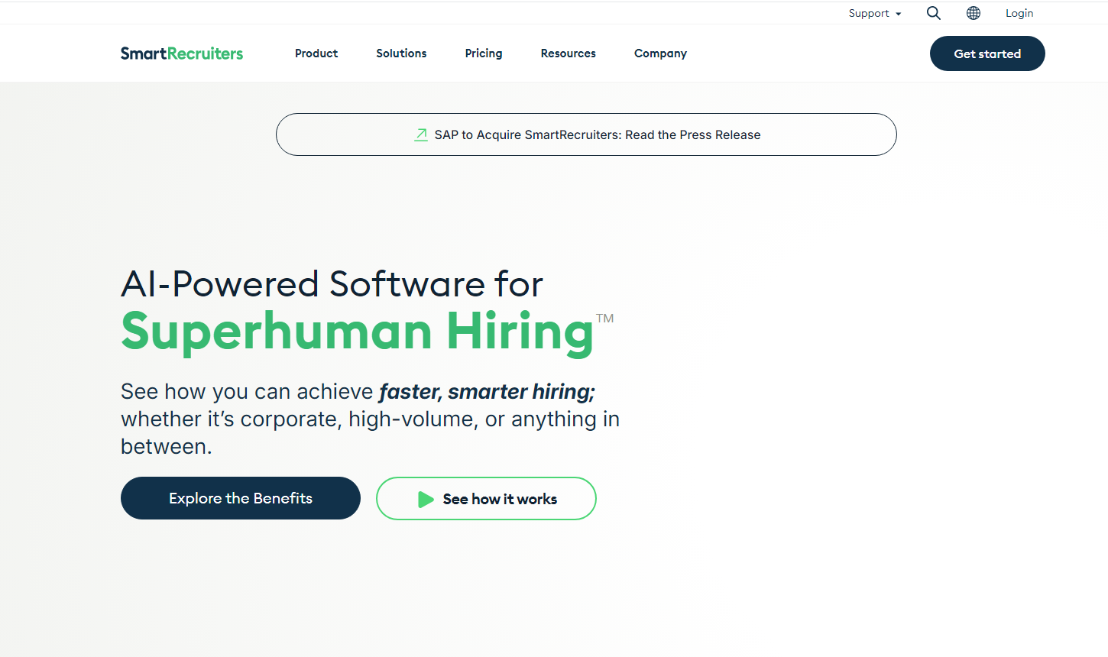Click the Superhuman Hiring headline
This screenshot has width=1108, height=657.
pos(357,332)
